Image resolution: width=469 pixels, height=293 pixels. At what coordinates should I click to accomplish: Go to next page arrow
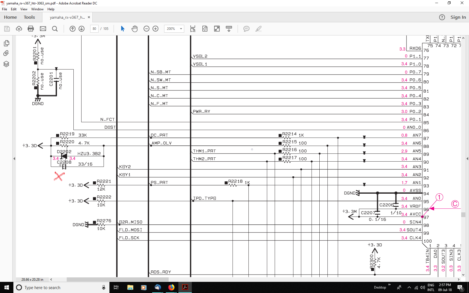coord(82,29)
